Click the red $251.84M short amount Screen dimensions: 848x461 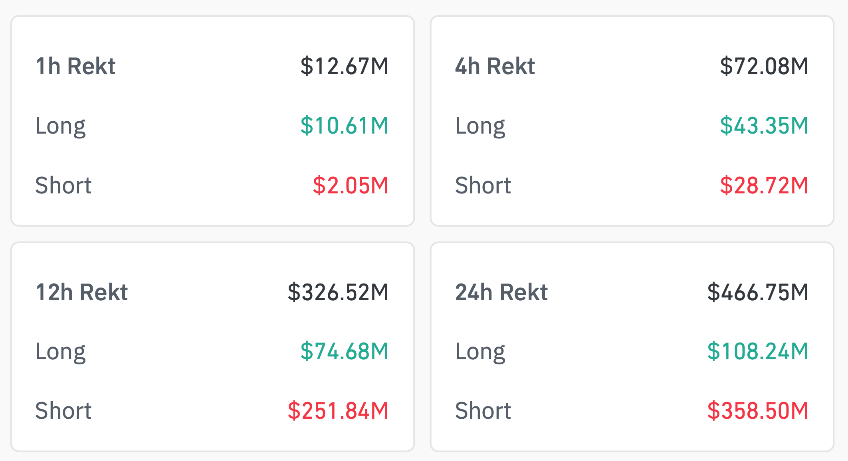(x=338, y=411)
